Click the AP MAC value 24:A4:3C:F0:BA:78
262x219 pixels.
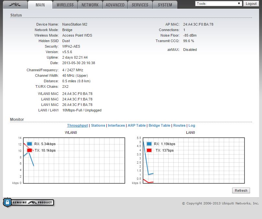click(x=198, y=24)
